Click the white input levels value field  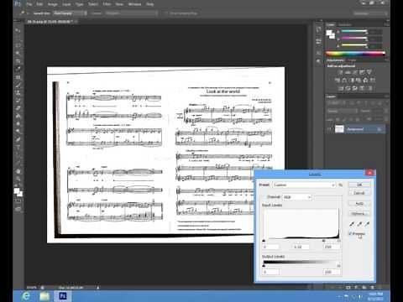(332, 247)
